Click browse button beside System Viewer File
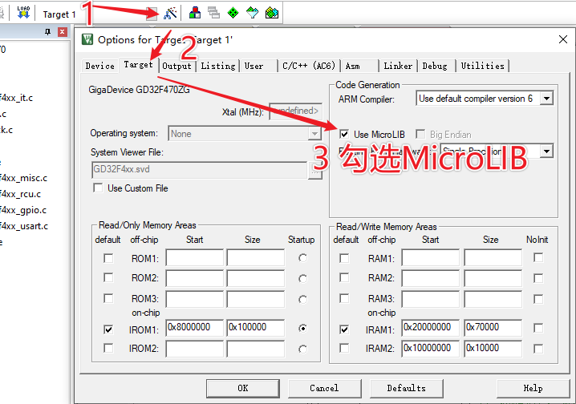576x404 pixels. coord(314,171)
